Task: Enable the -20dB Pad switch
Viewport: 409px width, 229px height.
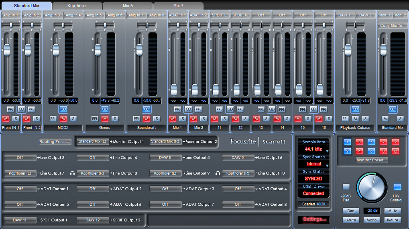Action: (x=346, y=187)
